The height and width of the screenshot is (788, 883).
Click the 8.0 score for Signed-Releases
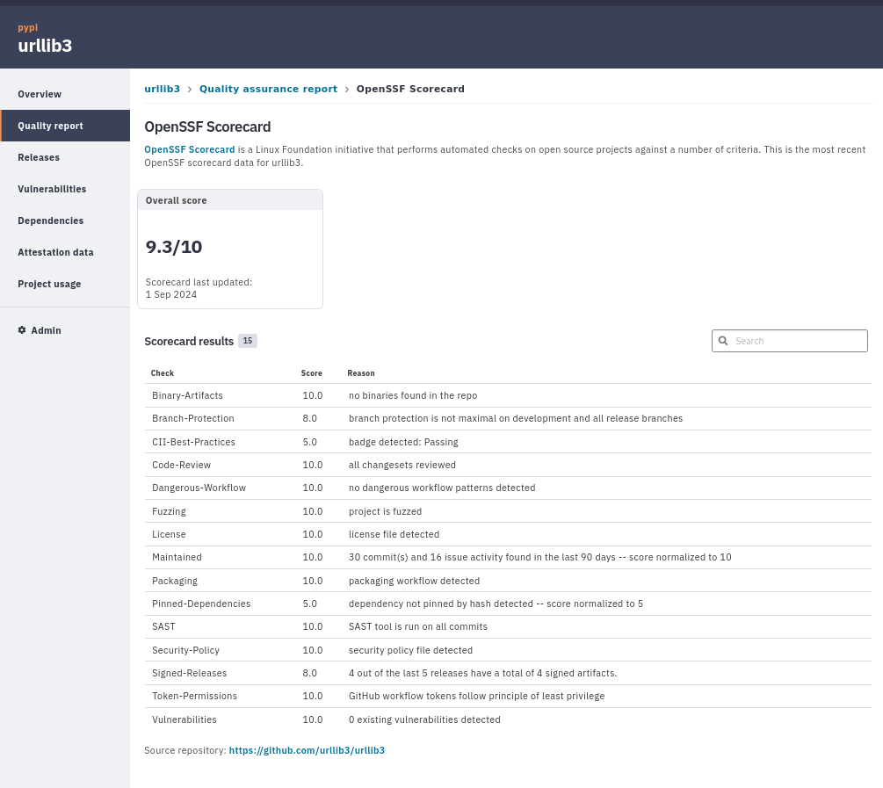[x=310, y=673]
